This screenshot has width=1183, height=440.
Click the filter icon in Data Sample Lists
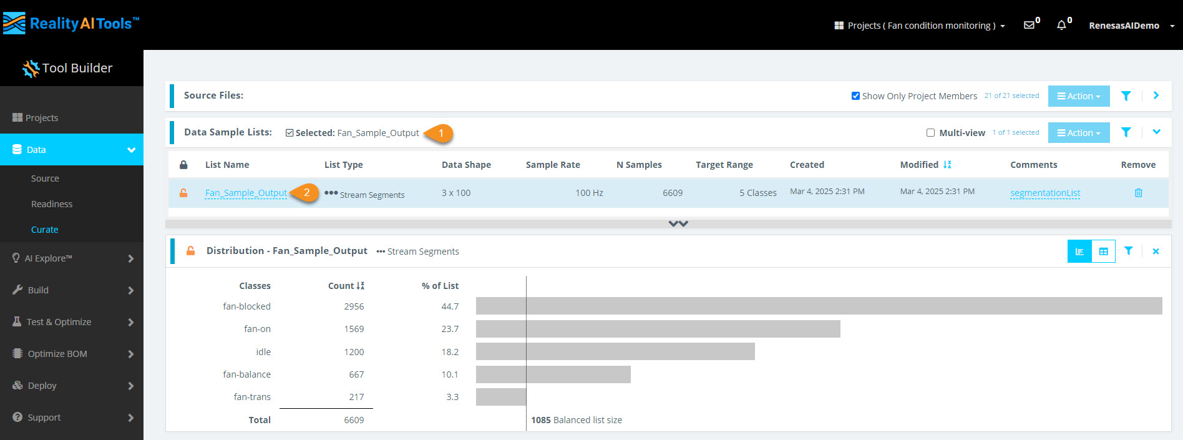point(1126,132)
